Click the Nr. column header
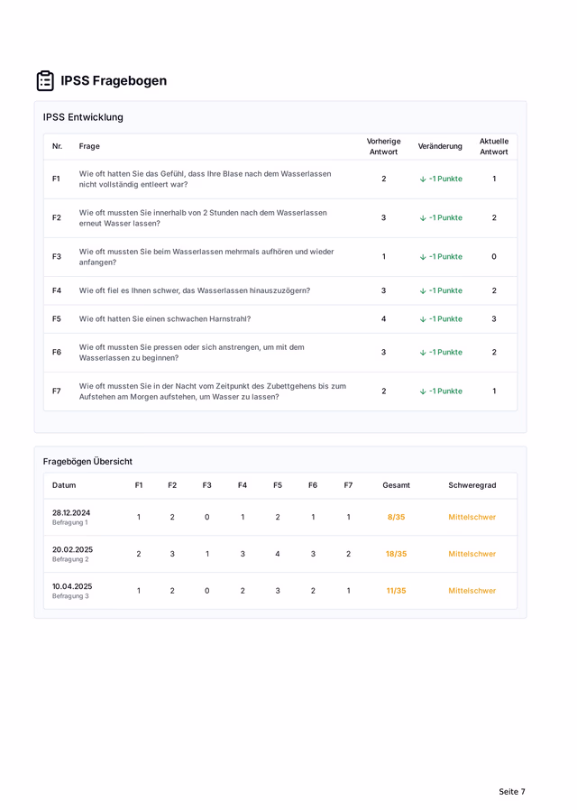Image resolution: width=577 pixels, height=810 pixels. 58,146
